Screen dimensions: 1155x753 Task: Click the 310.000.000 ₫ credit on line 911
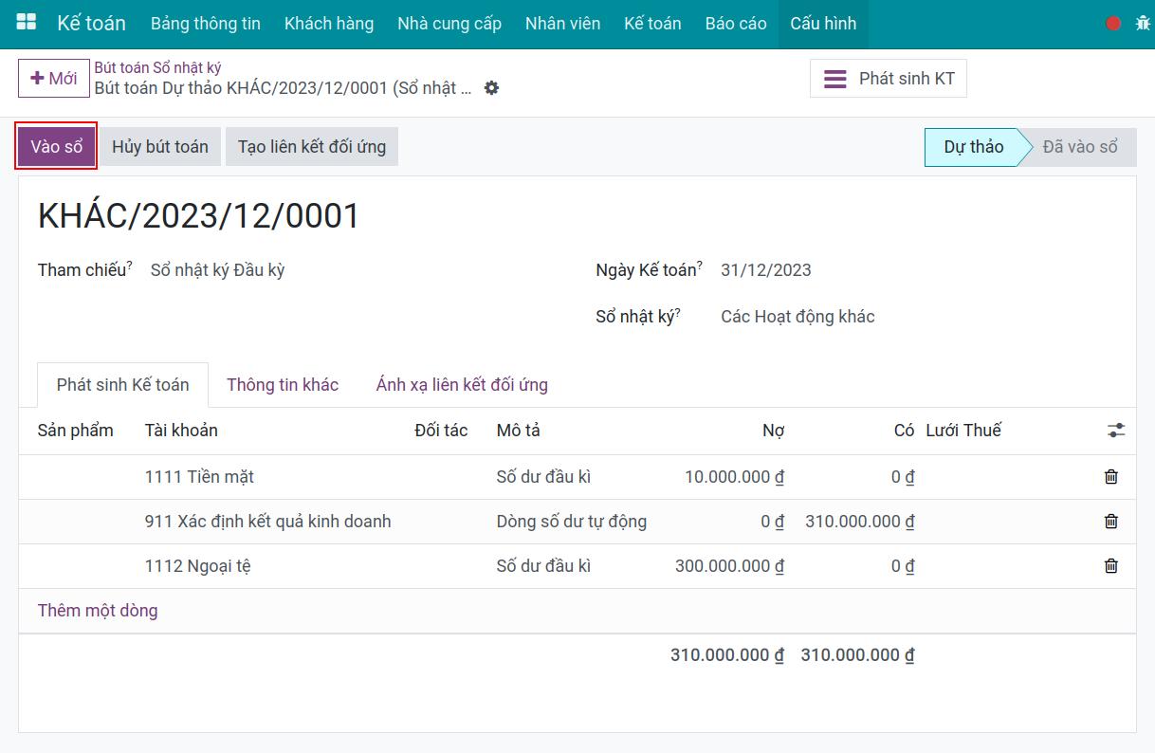[859, 522]
